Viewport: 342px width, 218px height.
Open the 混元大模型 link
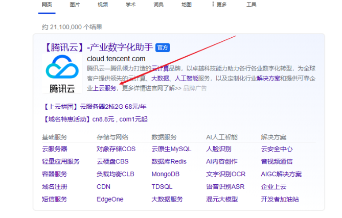point(222,199)
